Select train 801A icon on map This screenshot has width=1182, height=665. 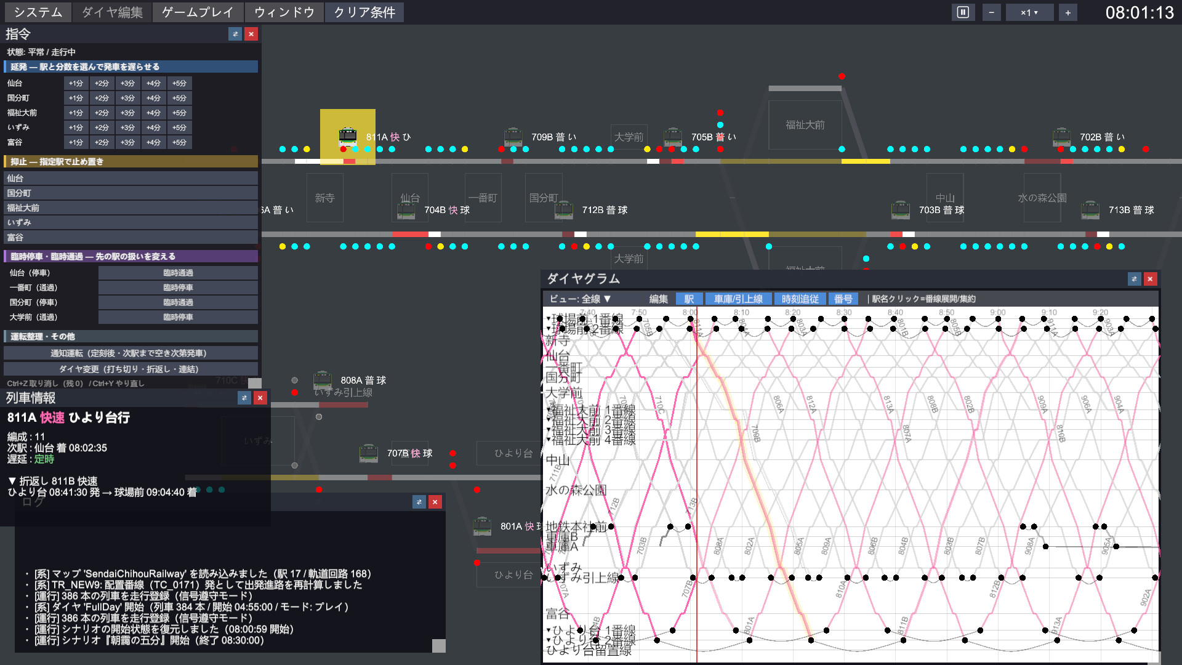coord(482,526)
